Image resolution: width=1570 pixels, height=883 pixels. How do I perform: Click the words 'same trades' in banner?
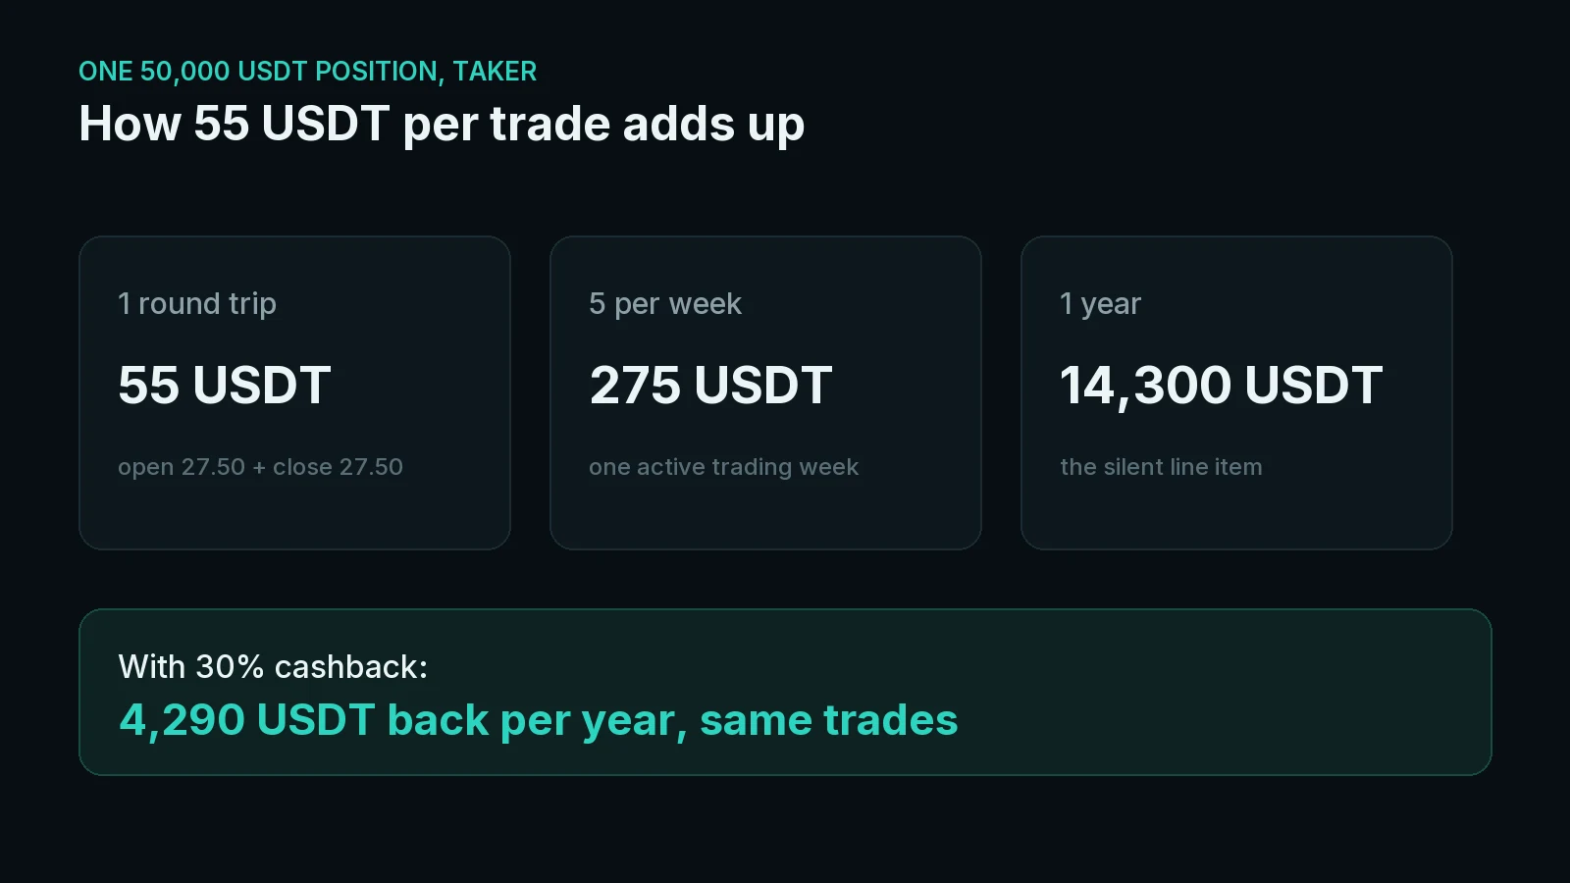coord(828,720)
